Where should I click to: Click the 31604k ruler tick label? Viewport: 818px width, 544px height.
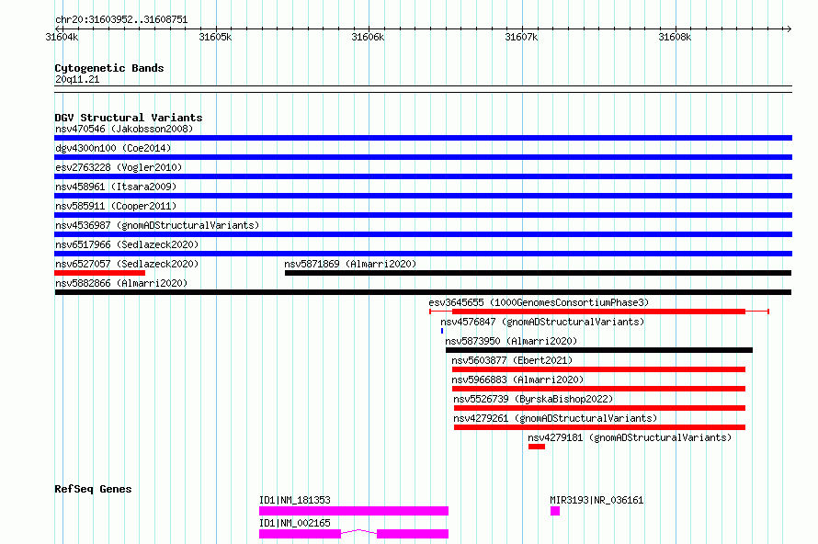[62, 37]
